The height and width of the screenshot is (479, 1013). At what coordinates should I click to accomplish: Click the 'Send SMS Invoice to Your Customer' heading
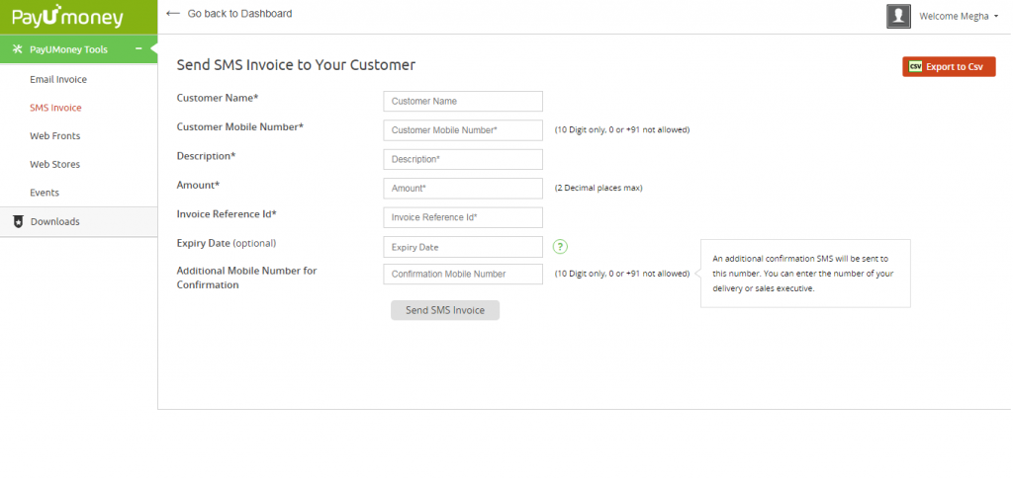tap(296, 64)
